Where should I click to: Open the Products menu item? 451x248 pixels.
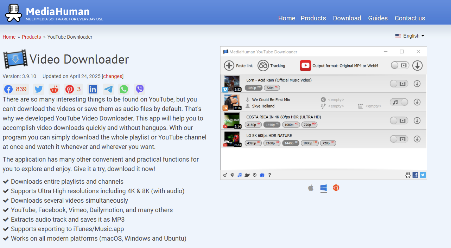point(313,18)
